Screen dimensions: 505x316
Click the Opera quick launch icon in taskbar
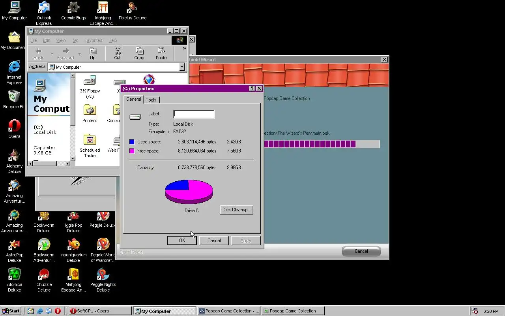[x=58, y=311]
